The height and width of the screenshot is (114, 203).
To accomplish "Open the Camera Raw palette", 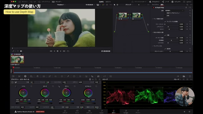I will (x=13, y=76).
